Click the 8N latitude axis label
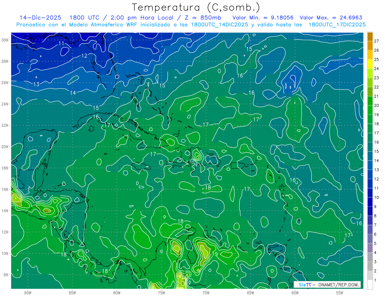The width and height of the screenshot is (385, 297). [6, 275]
